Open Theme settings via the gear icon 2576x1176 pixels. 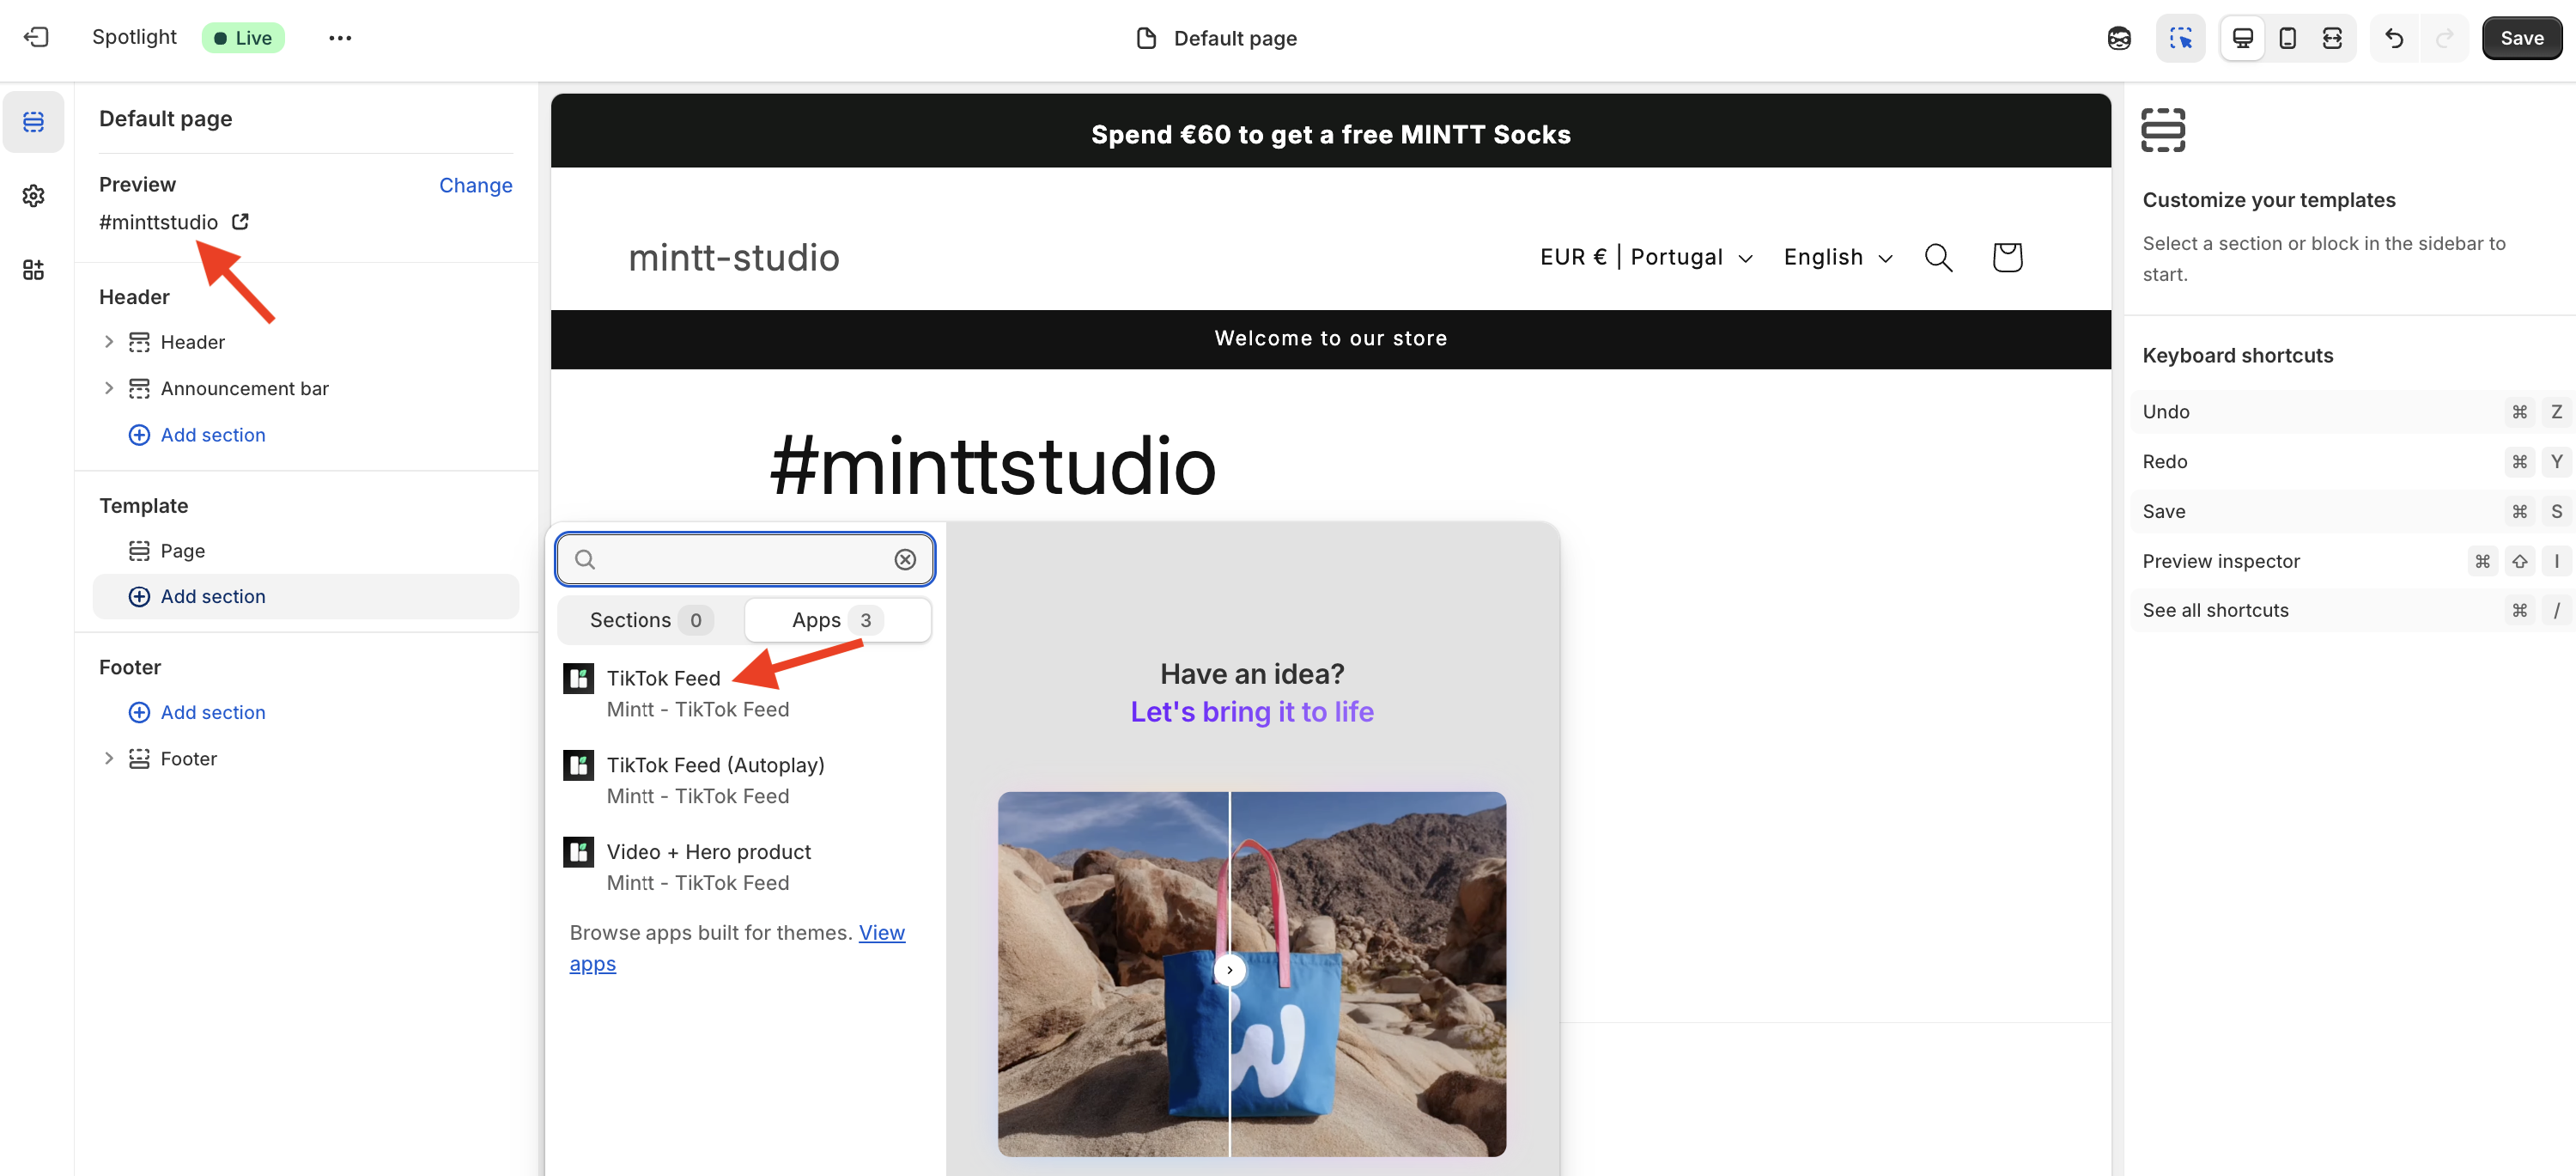point(33,196)
